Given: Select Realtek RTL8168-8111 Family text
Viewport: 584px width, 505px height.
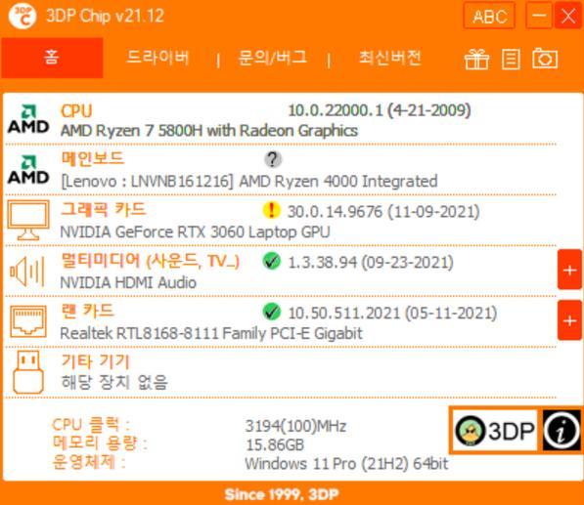Looking at the screenshot, I should point(211,333).
